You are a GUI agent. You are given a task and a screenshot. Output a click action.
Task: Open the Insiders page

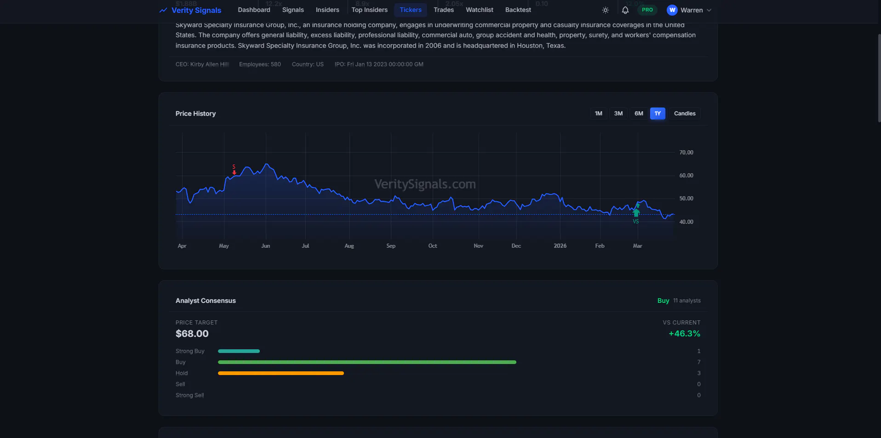coord(327,10)
